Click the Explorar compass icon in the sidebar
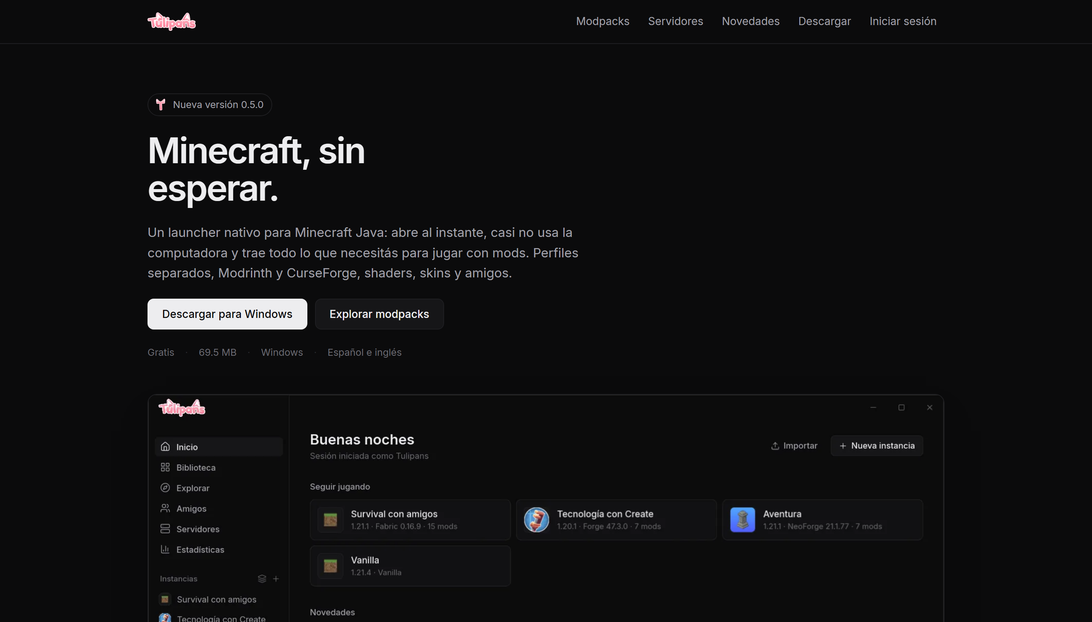Viewport: 1092px width, 622px height. pos(165,488)
